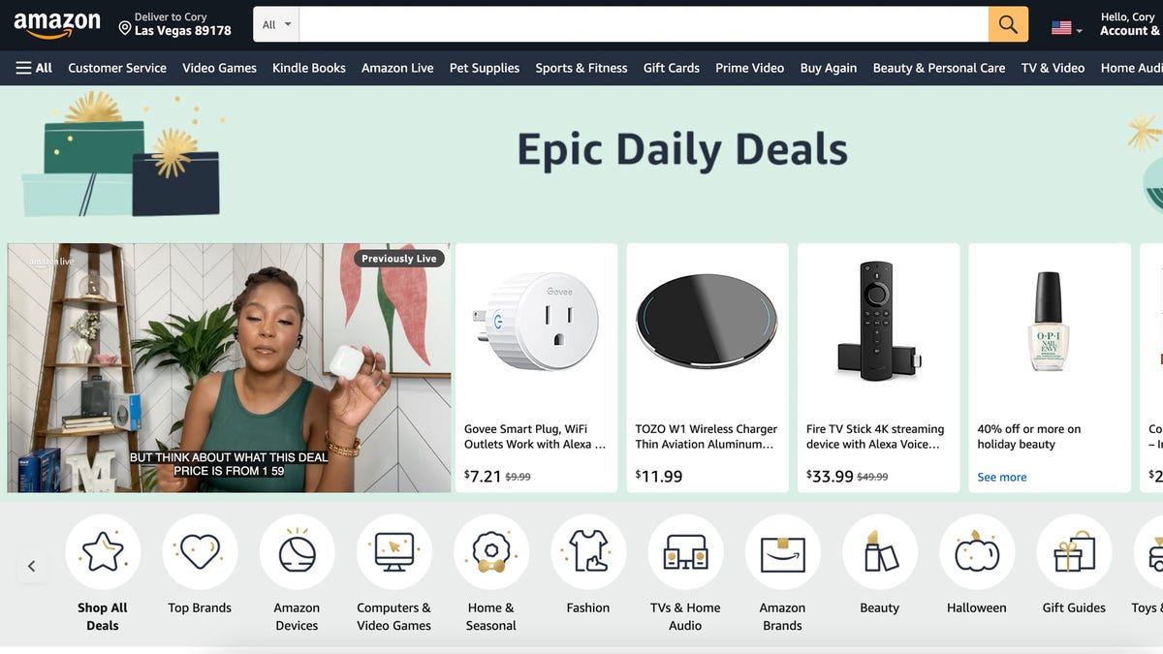Expand the All search category dropdown
Screen dimensions: 1163x654
[276, 24]
